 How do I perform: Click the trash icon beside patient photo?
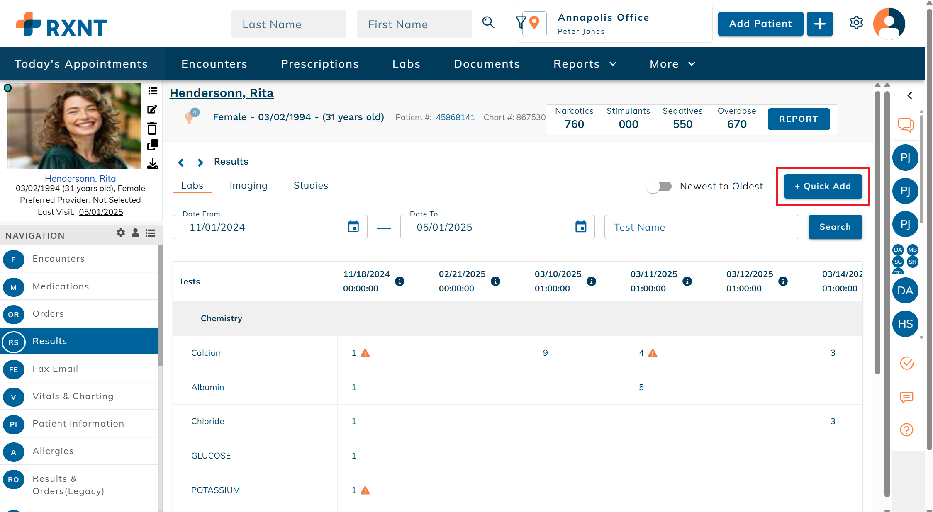[x=152, y=128]
